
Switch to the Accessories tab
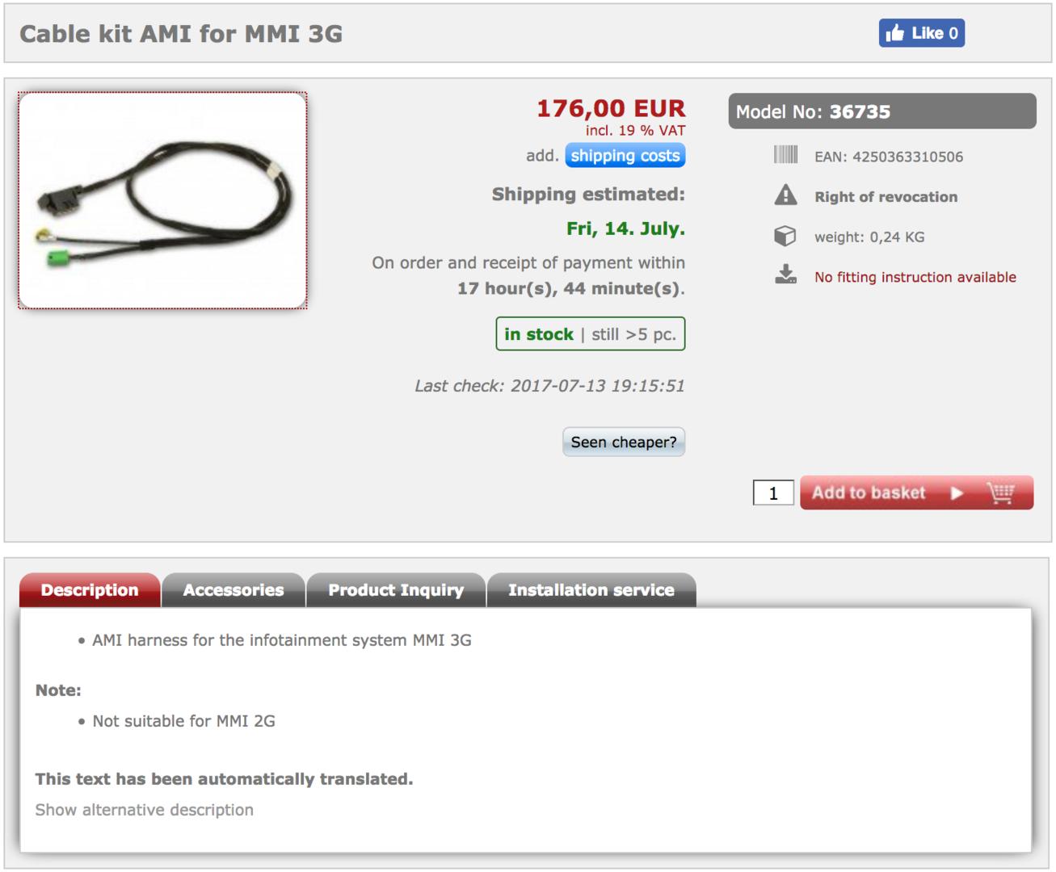(x=233, y=590)
